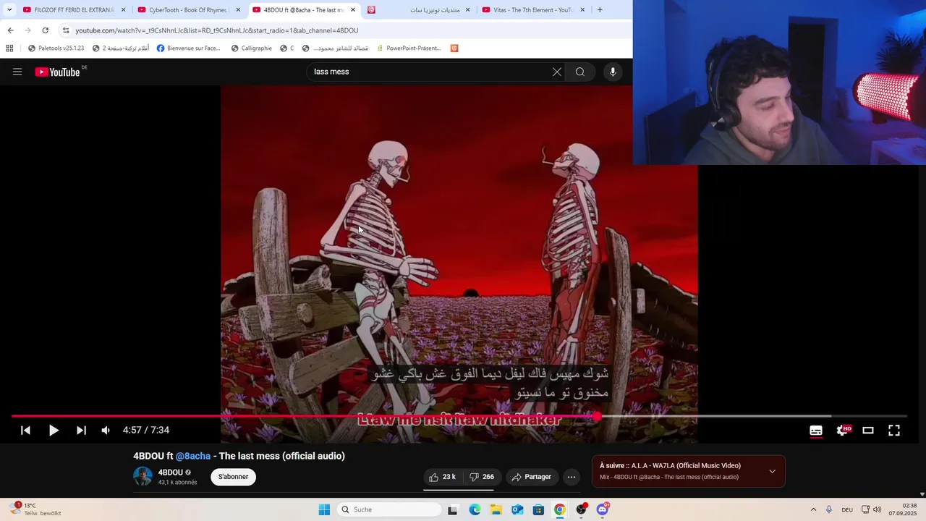Open the 4BDOU channel name link

point(171,473)
